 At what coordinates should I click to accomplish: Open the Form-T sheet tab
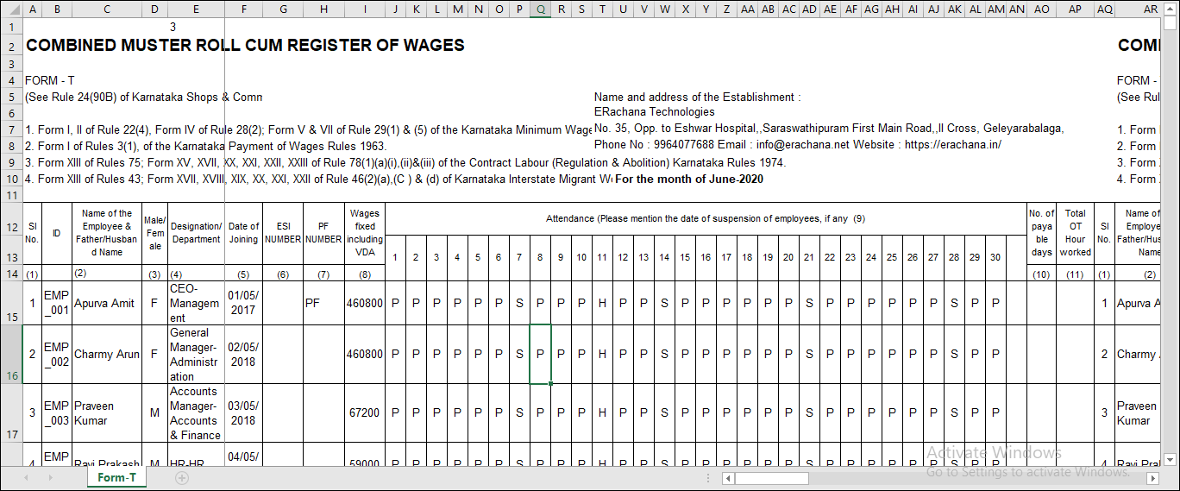(116, 477)
